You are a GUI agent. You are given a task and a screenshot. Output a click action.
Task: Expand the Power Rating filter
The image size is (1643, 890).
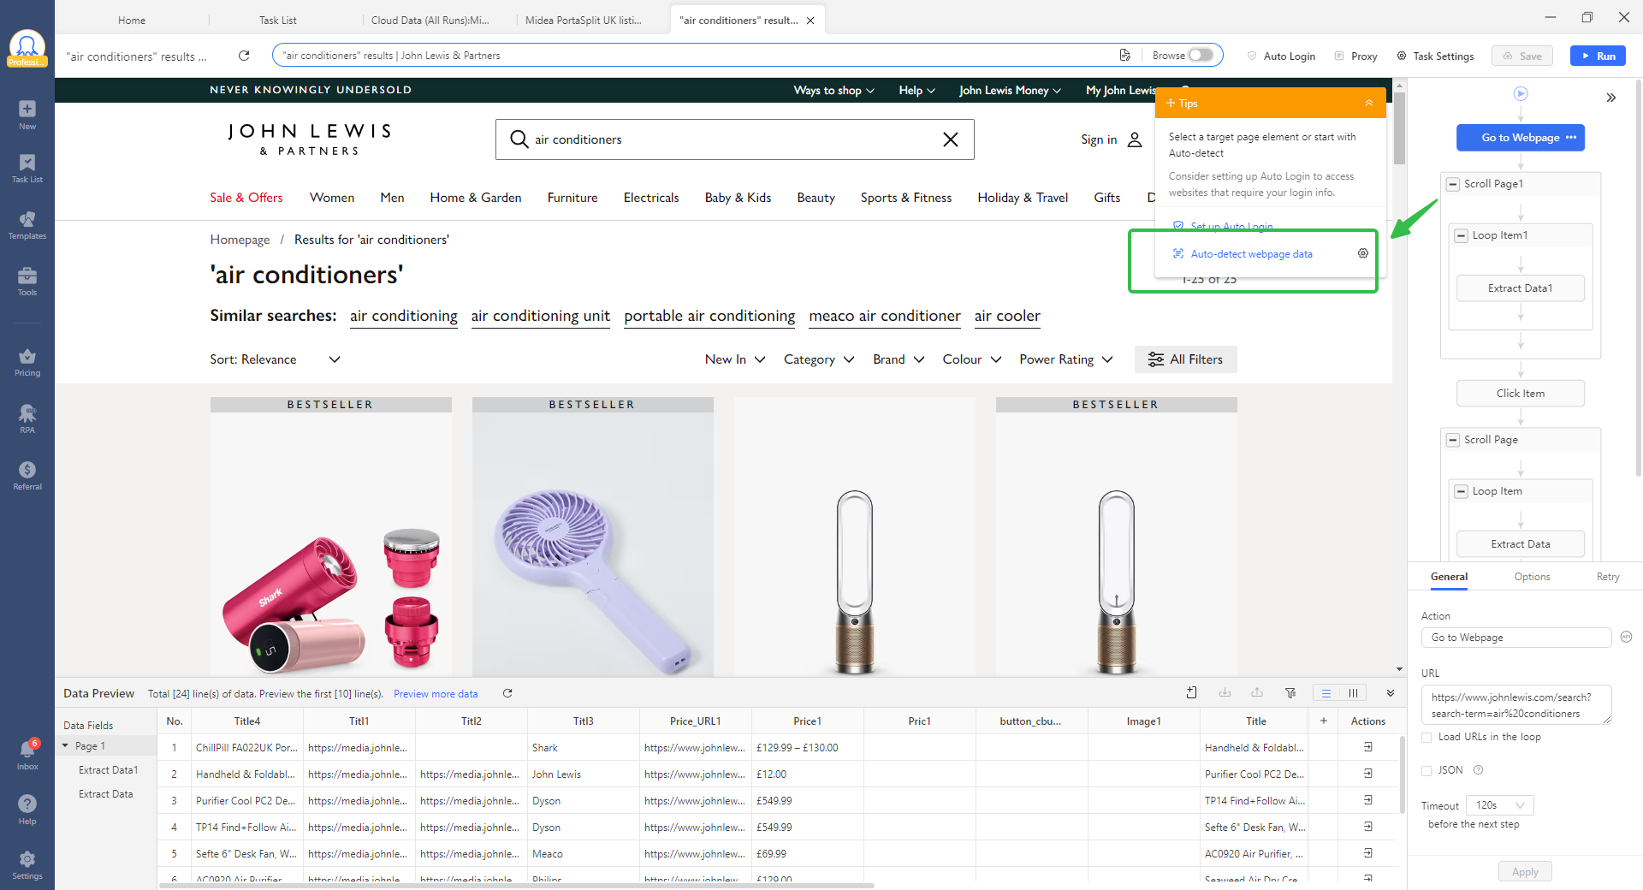click(x=1066, y=359)
